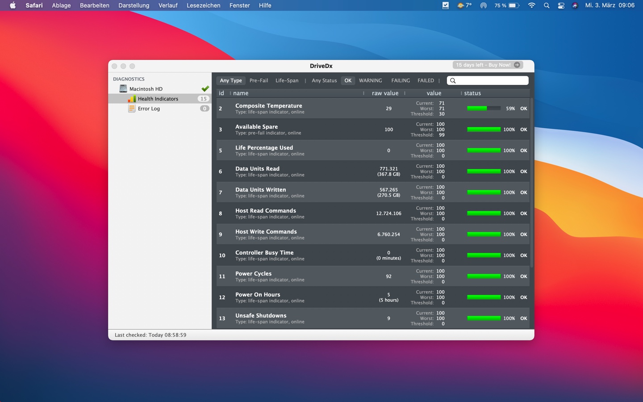Click the Available Spare 100% progress bar
The image size is (643, 402).
pos(484,130)
